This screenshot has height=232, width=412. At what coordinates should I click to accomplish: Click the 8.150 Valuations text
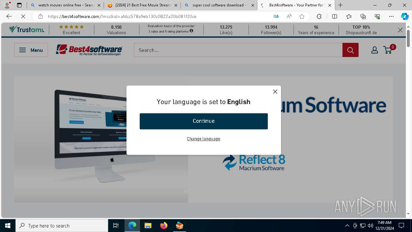(117, 30)
